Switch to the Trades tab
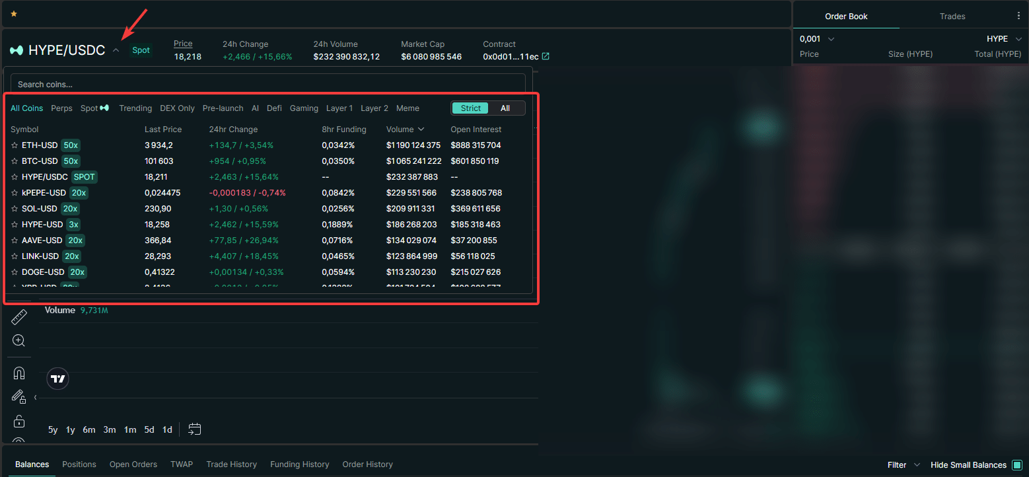Viewport: 1029px width, 477px height. click(952, 17)
